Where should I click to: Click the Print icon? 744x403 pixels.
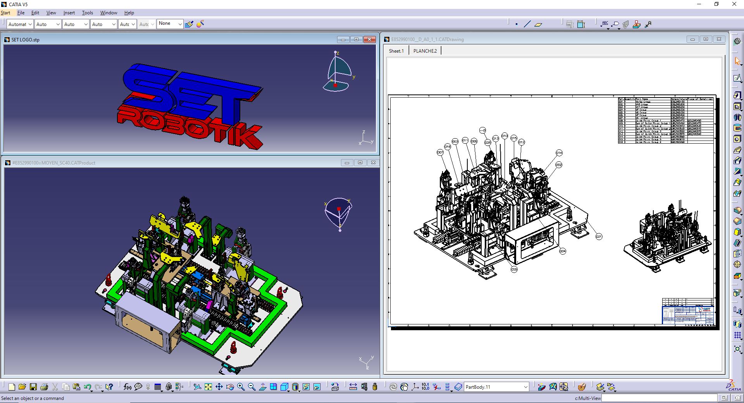(x=44, y=387)
